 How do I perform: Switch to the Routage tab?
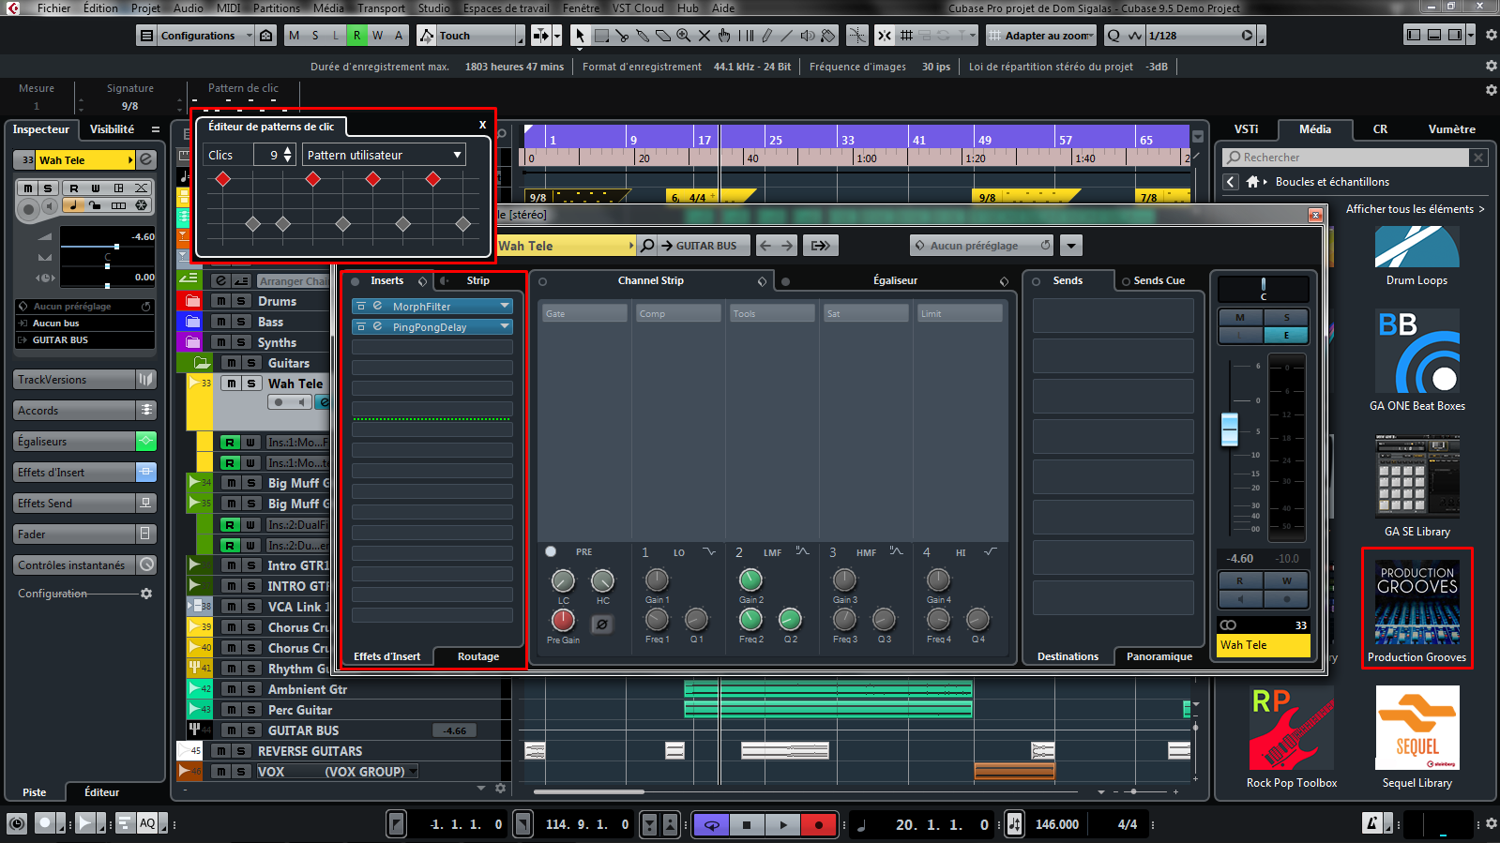click(x=478, y=656)
